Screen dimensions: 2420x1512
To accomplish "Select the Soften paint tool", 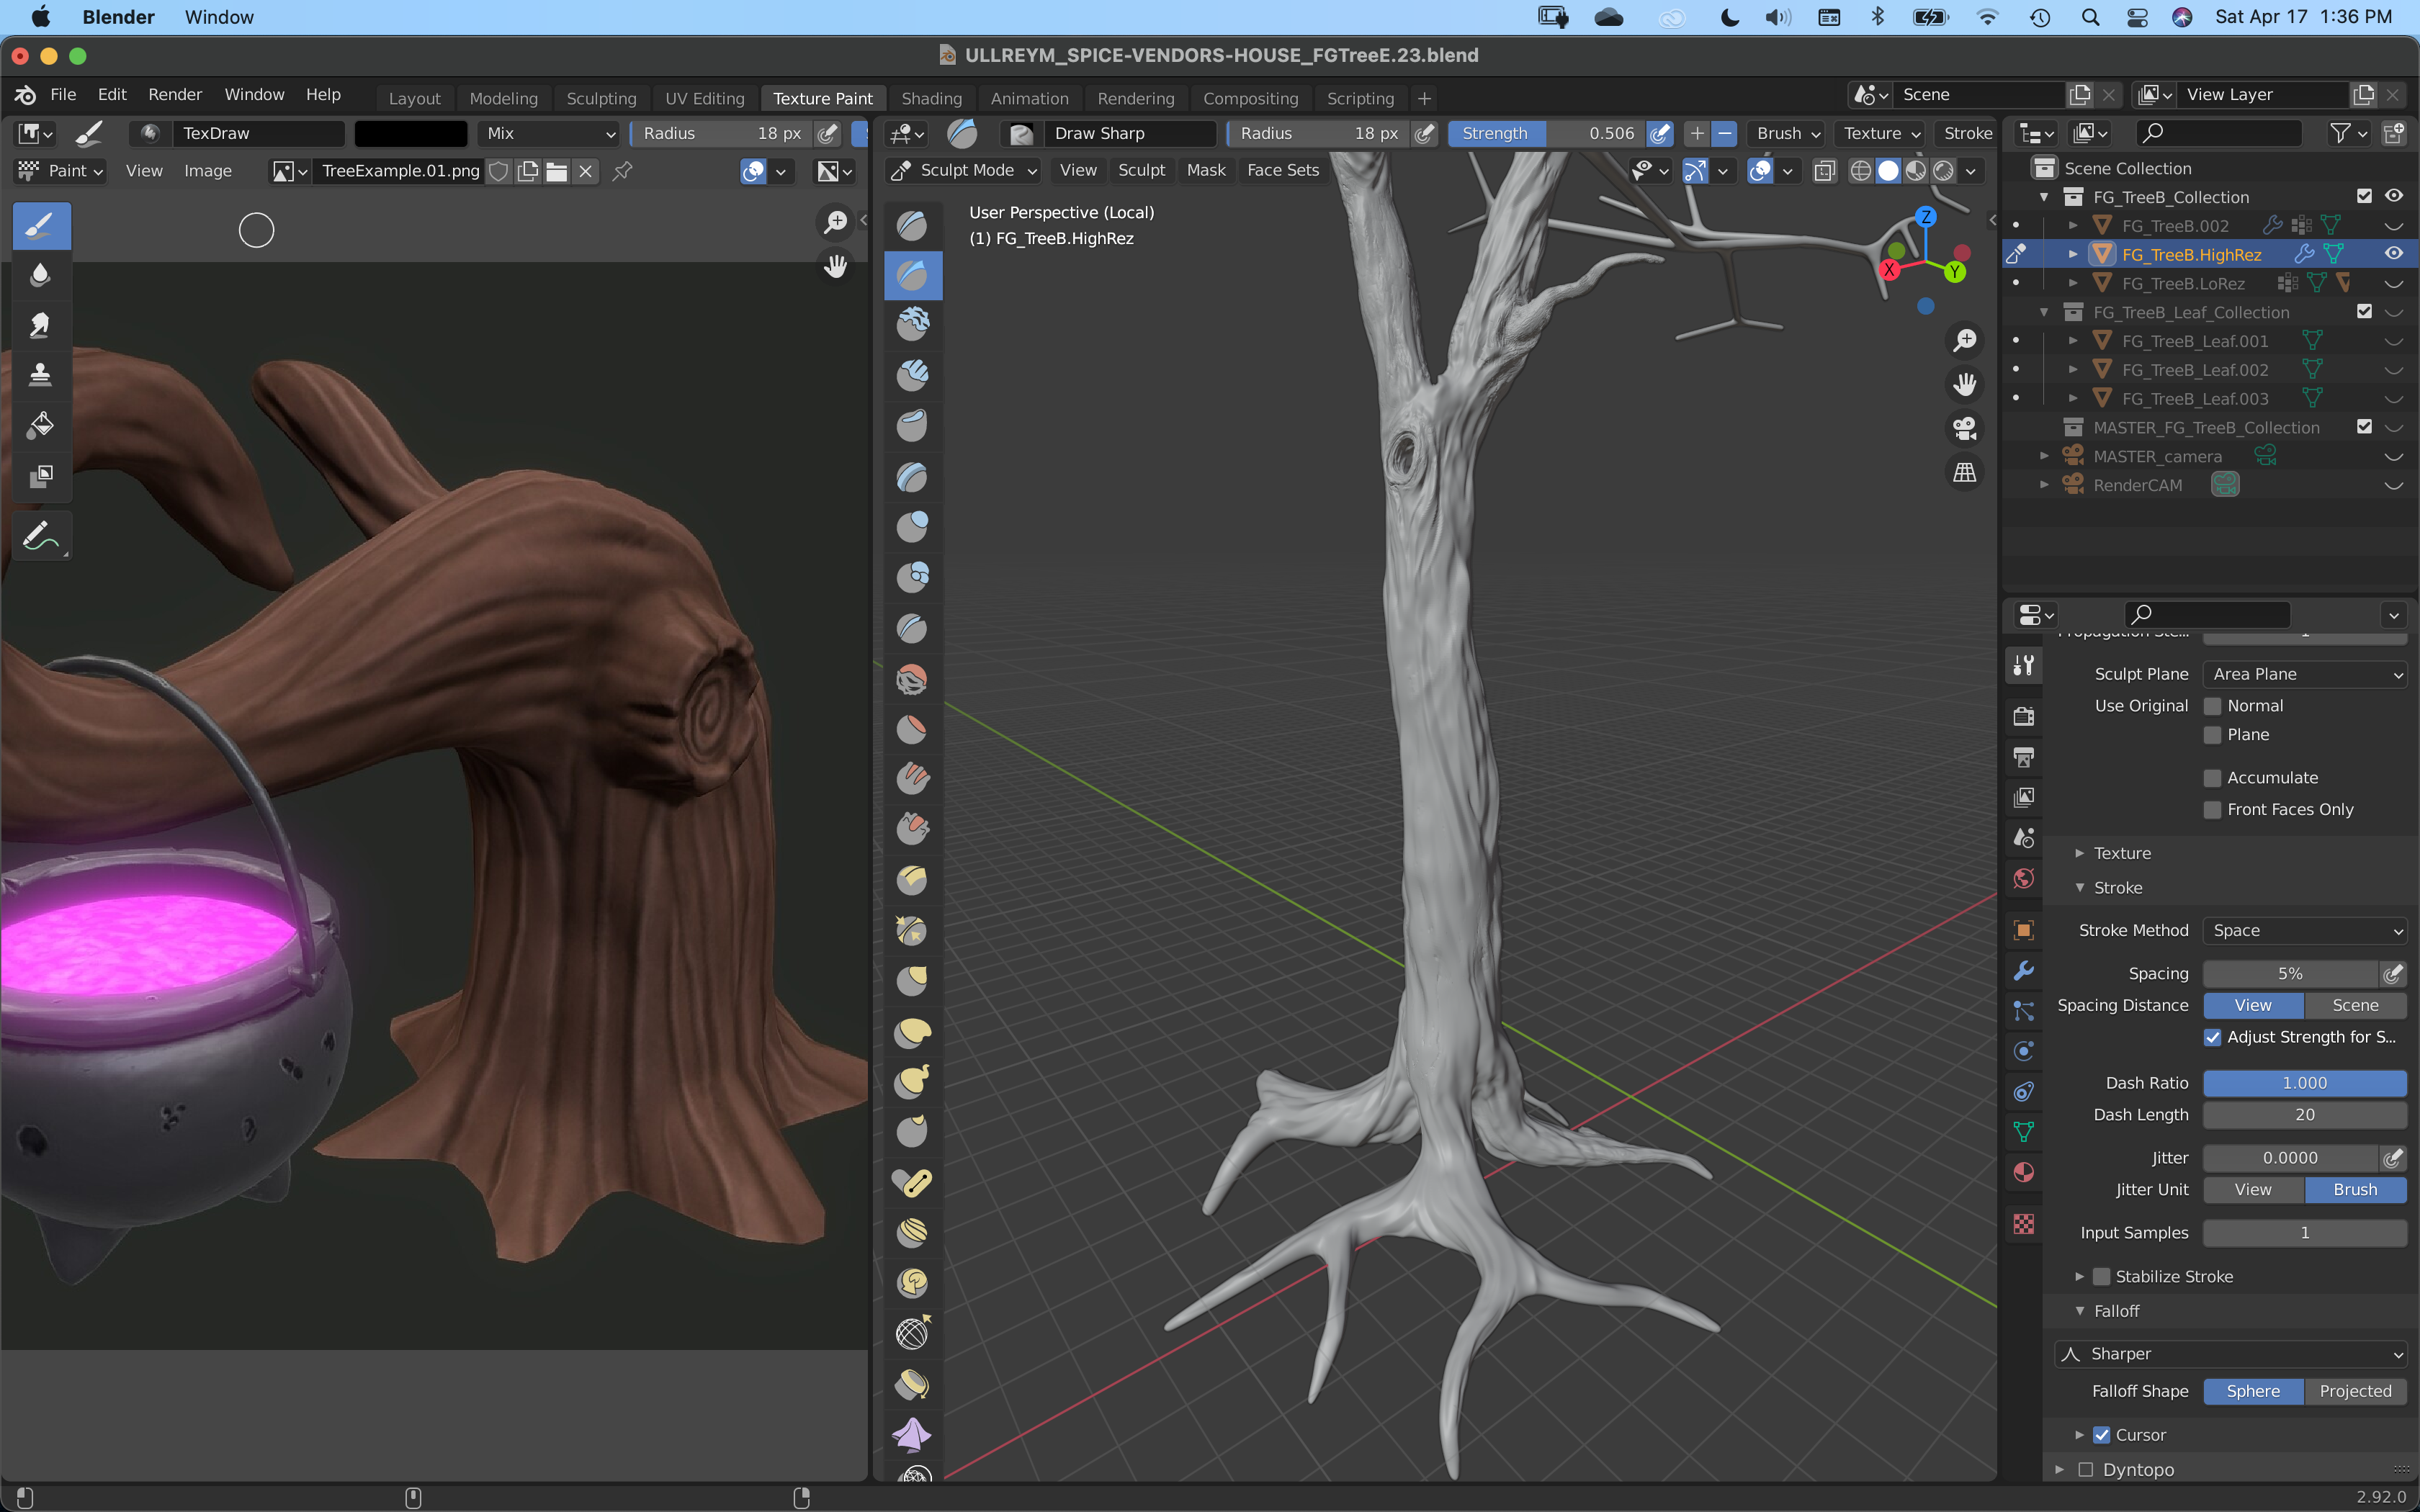I will click(x=40, y=275).
